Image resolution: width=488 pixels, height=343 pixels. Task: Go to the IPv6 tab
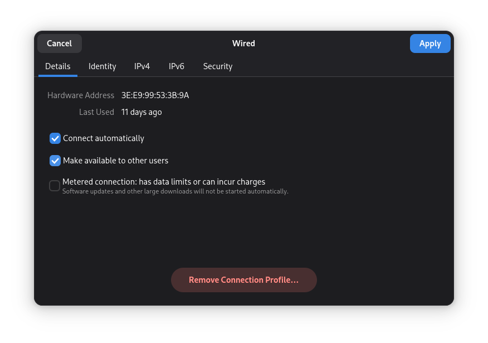pos(177,66)
